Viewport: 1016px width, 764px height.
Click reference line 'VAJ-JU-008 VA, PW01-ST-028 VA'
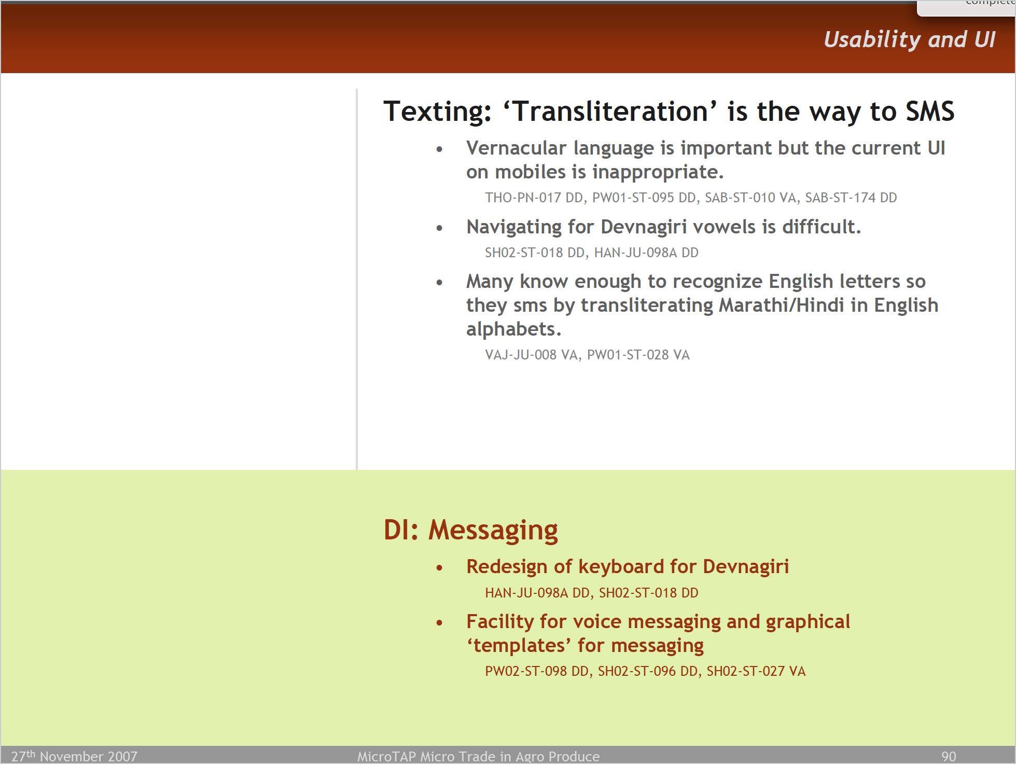click(x=587, y=355)
